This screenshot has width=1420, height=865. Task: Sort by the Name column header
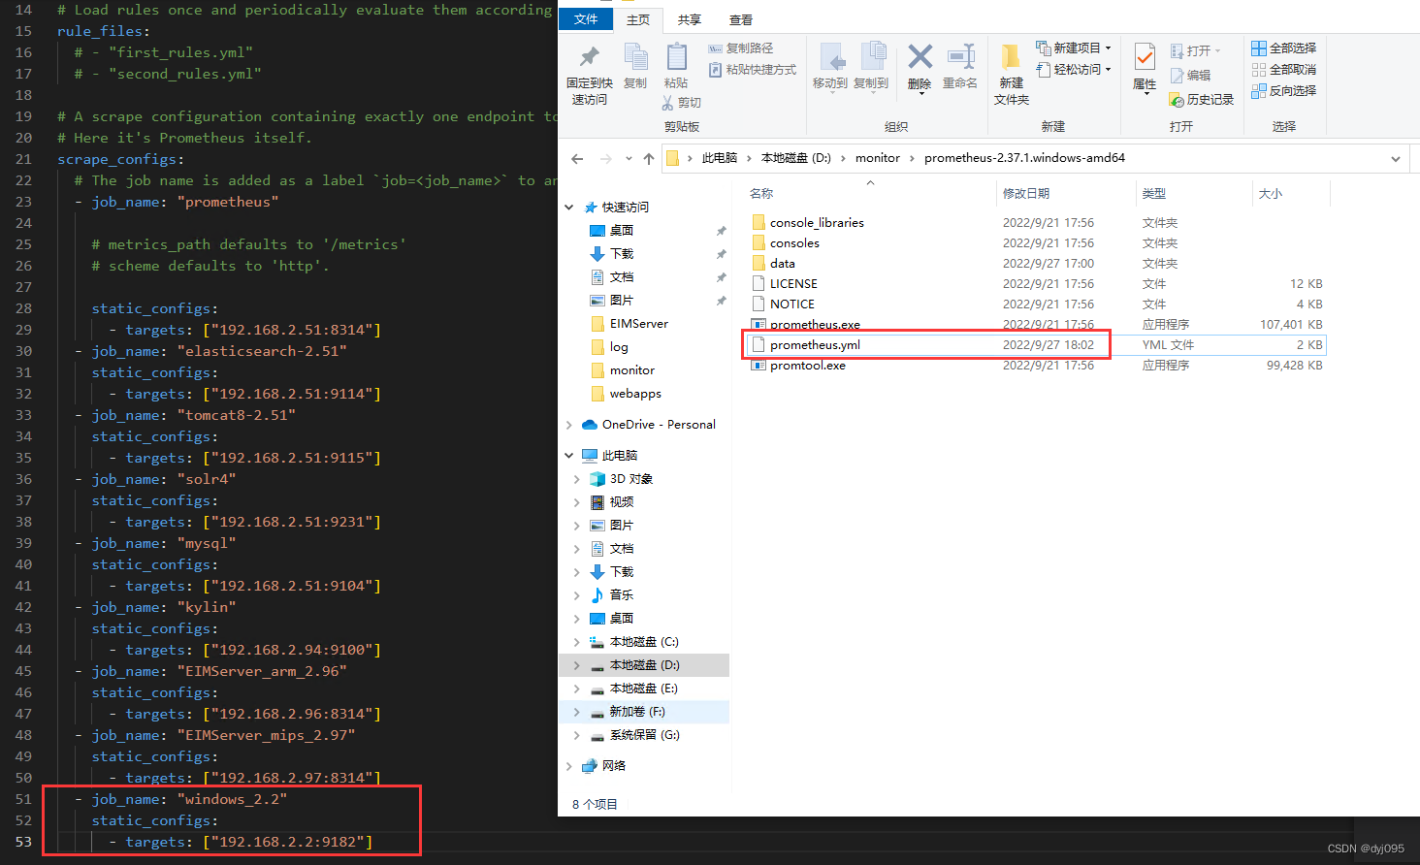pos(870,194)
